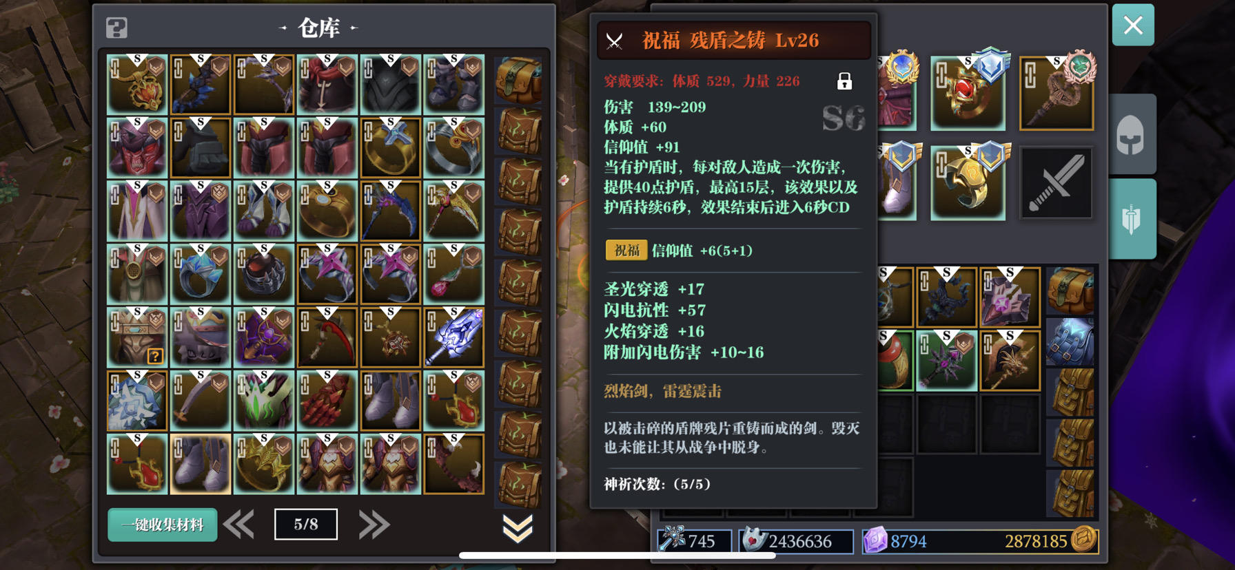Image resolution: width=1235 pixels, height=570 pixels.
Task: Click the gold coin currency icon
Action: tap(1083, 540)
